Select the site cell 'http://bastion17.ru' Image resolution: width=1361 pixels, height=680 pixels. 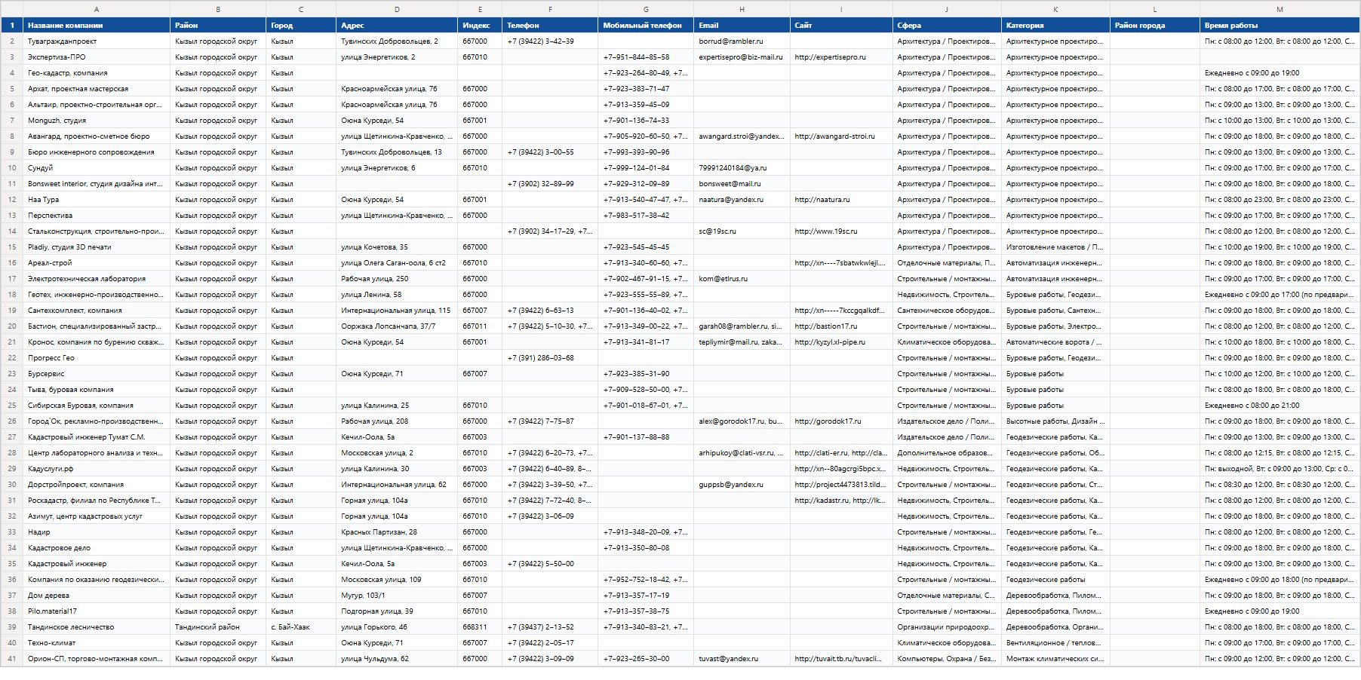pyautogui.click(x=841, y=326)
